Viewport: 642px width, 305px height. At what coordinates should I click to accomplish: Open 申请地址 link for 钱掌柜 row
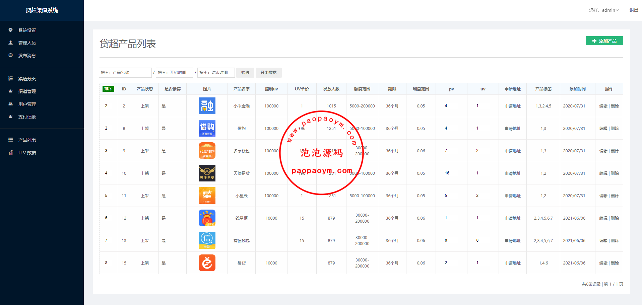[x=512, y=218]
